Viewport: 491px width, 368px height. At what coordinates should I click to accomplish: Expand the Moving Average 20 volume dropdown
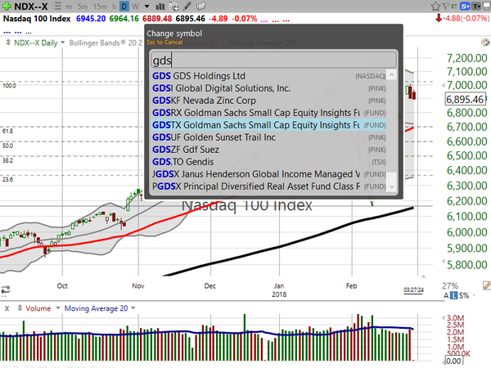(x=133, y=308)
